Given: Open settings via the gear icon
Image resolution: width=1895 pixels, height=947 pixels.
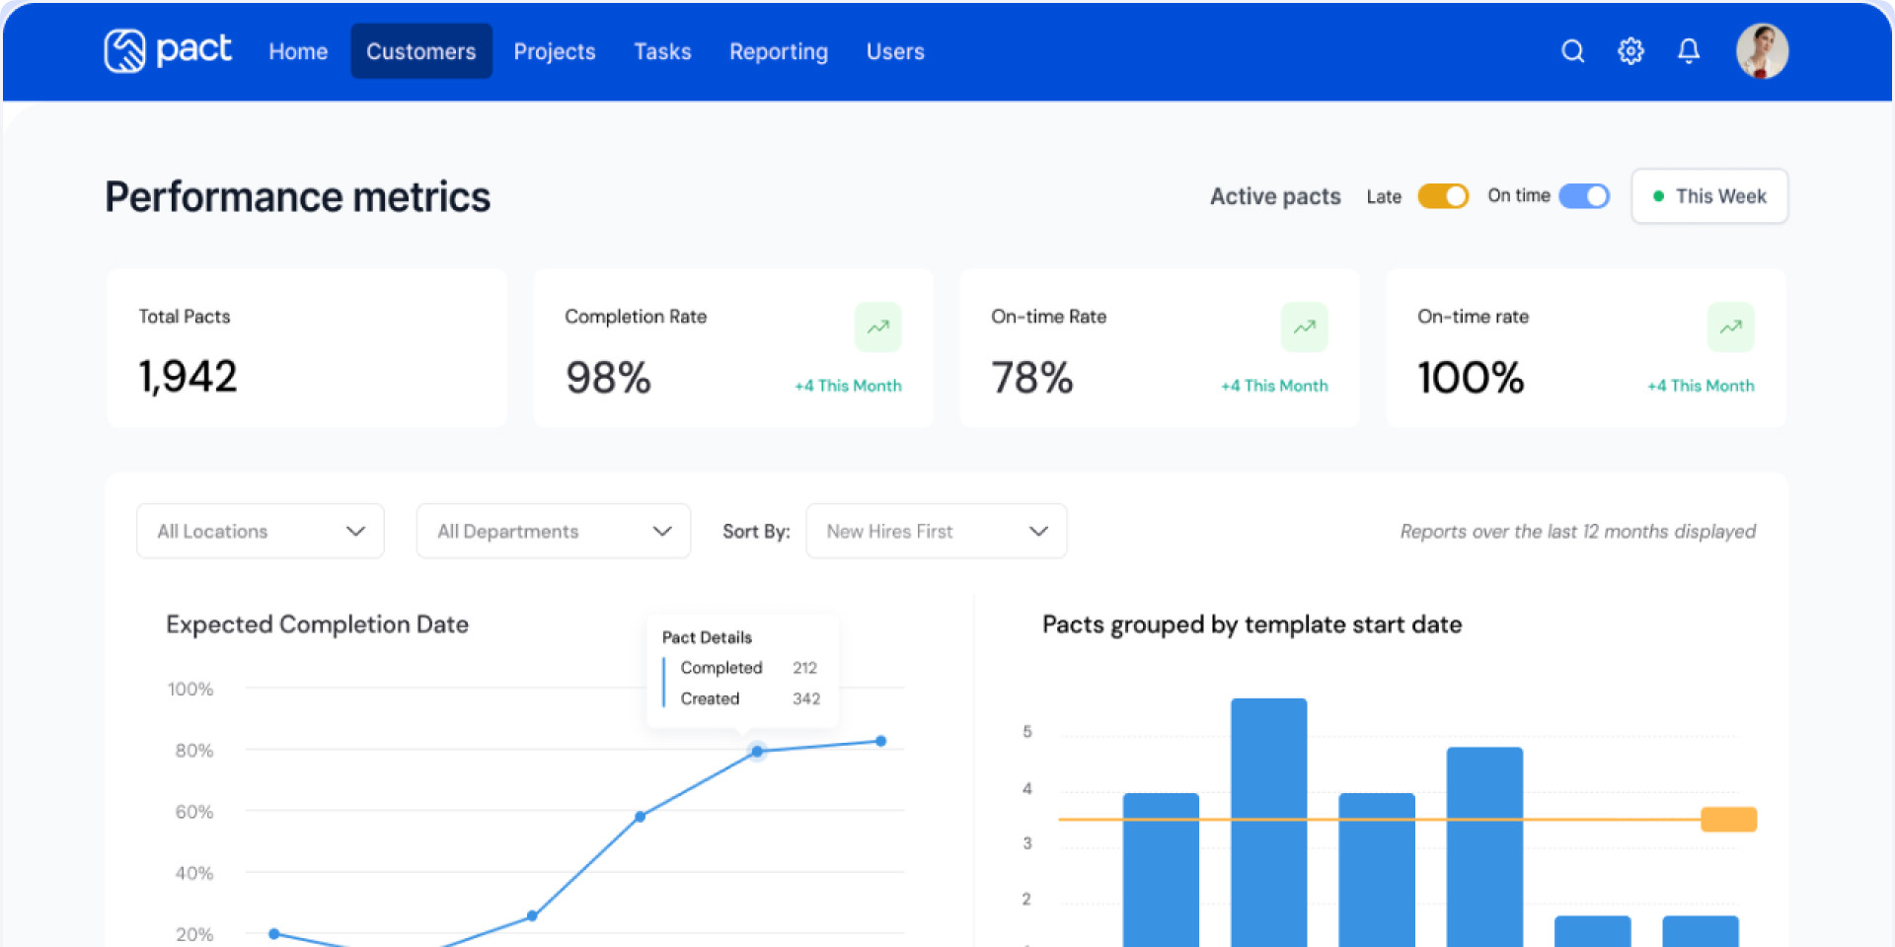Looking at the screenshot, I should pos(1630,51).
